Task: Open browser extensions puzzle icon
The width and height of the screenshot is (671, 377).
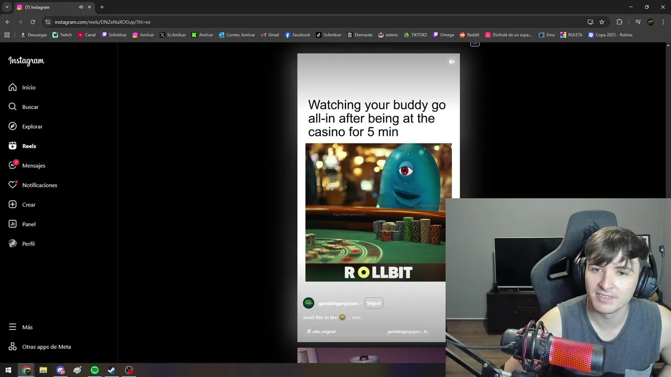Action: click(x=619, y=22)
